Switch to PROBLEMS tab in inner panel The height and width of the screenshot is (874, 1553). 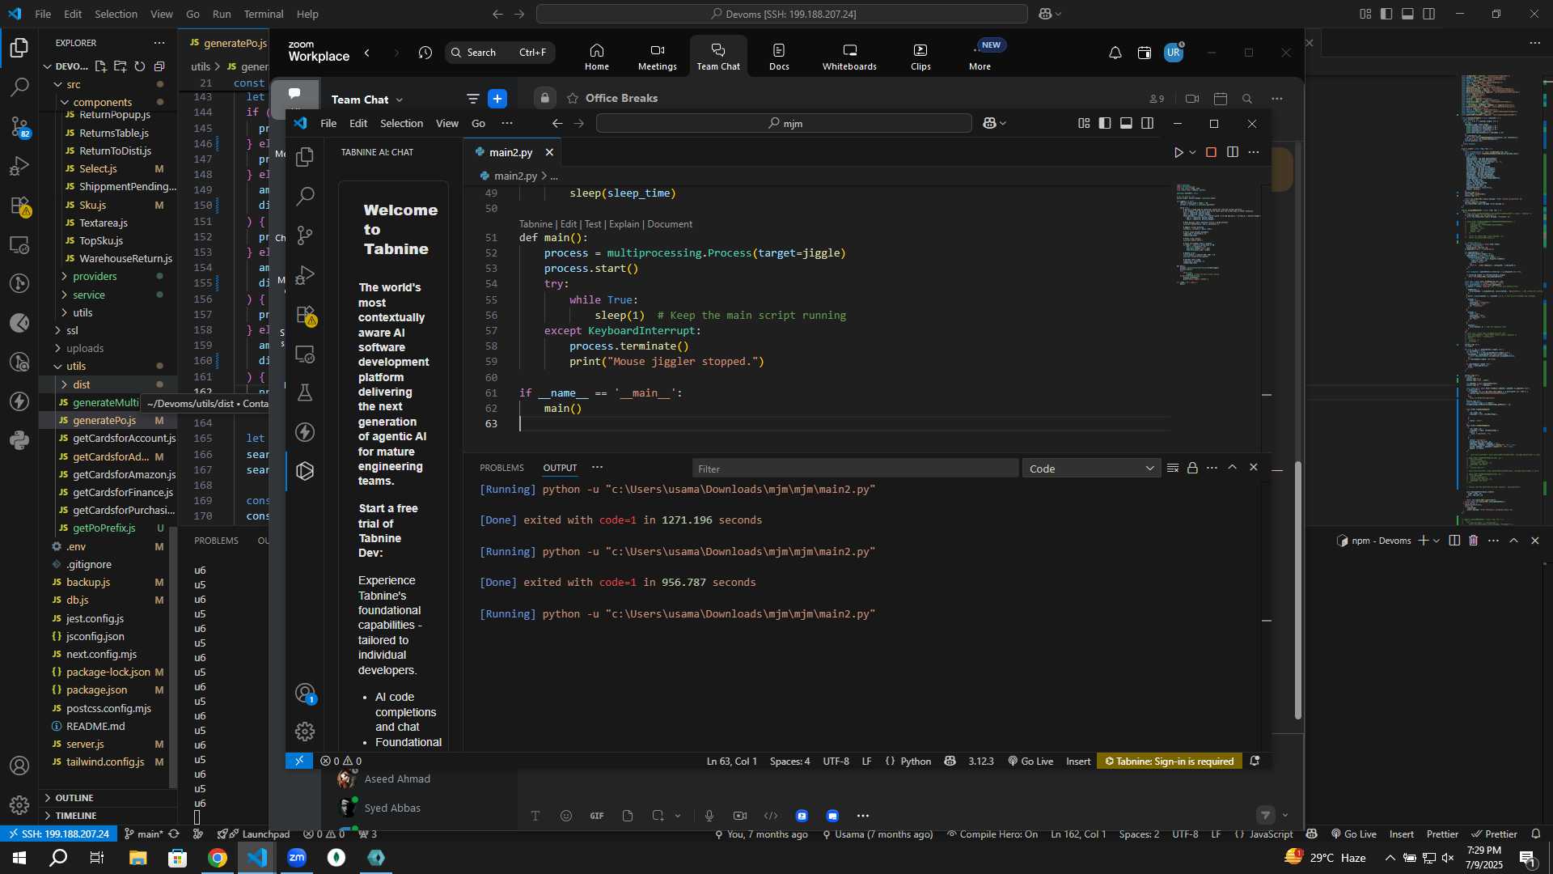[x=501, y=468]
